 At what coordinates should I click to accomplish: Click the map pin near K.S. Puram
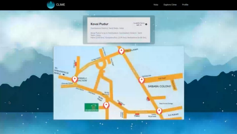point(159,111)
